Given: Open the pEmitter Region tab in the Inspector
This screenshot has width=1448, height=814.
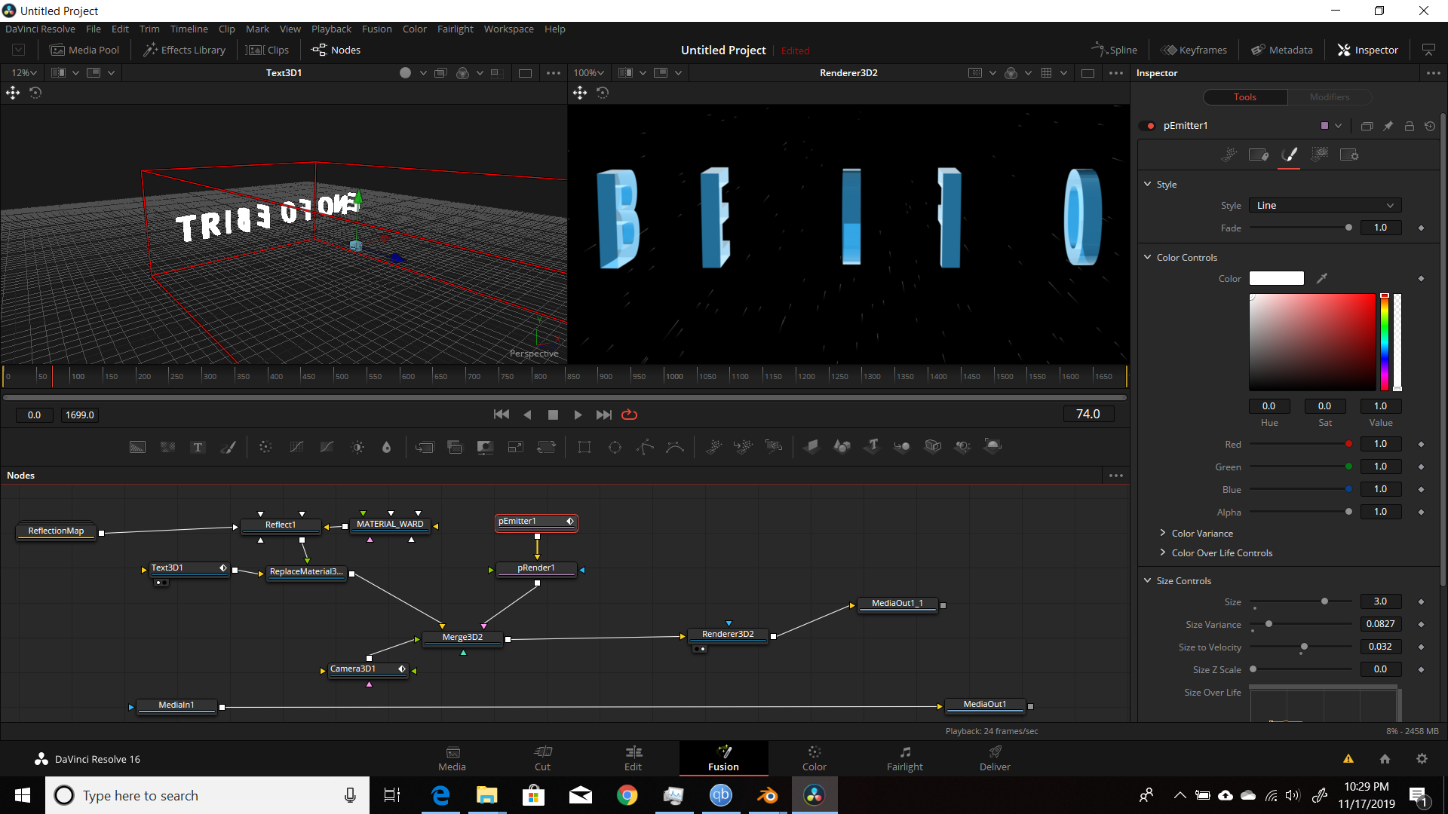Looking at the screenshot, I should (x=1319, y=155).
